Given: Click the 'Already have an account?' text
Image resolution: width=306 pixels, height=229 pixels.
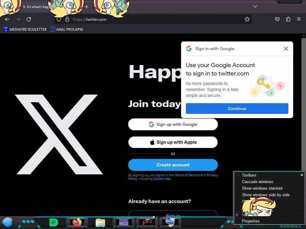Looking at the screenshot, I should click(160, 201).
